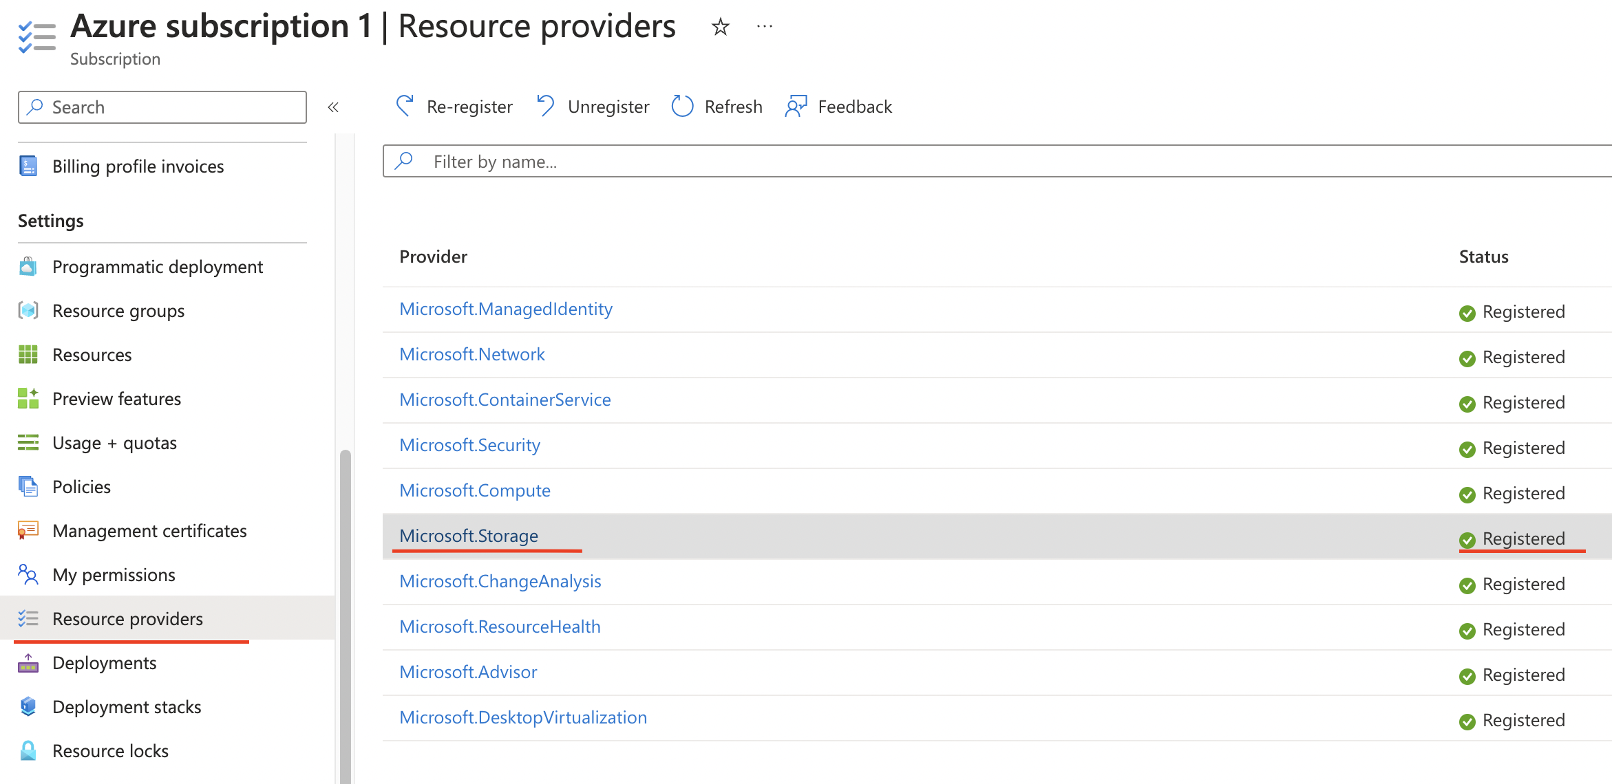Click the sidebar Search box
The image size is (1612, 784).
[162, 107]
